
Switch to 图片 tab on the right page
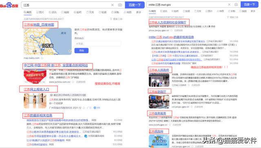[209, 11]
